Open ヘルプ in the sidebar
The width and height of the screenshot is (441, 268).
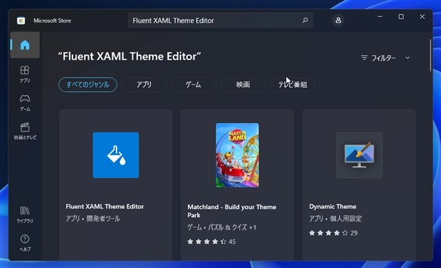click(25, 243)
